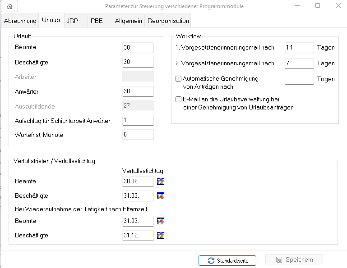Close the parameter window
The width and height of the screenshot is (347, 268).
tap(338, 5)
